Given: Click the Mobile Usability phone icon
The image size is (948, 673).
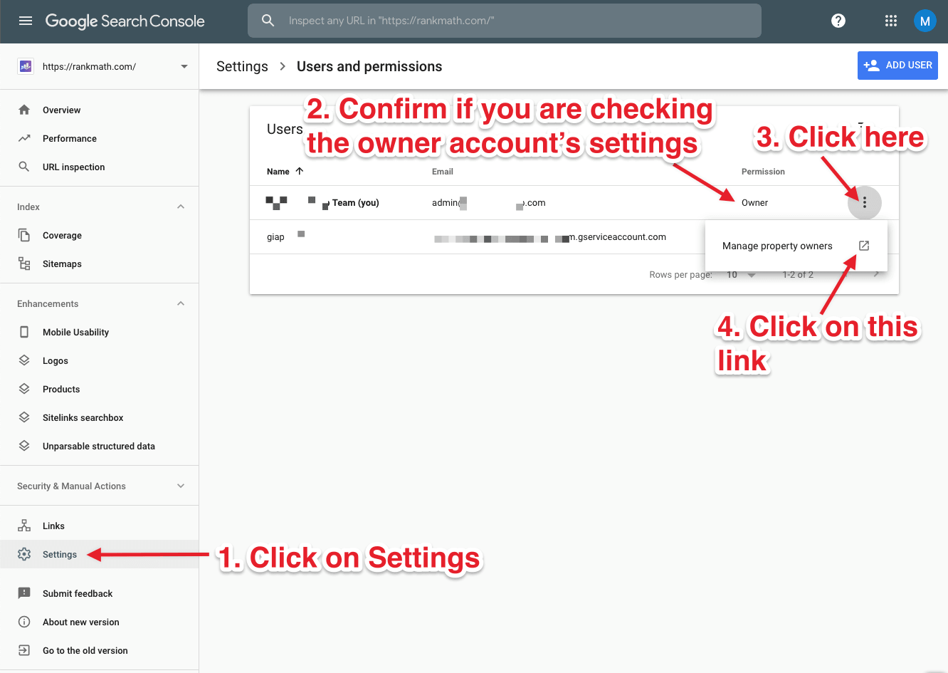Looking at the screenshot, I should (24, 332).
